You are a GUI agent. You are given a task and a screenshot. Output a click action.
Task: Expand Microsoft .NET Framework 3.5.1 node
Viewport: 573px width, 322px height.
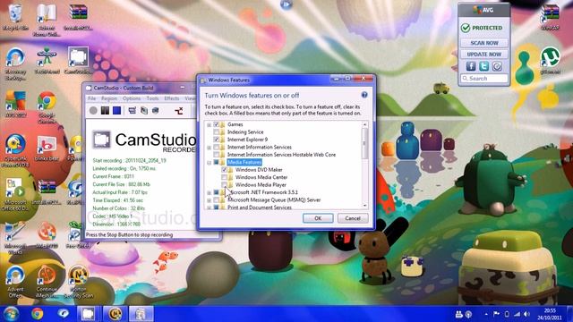pyautogui.click(x=209, y=193)
